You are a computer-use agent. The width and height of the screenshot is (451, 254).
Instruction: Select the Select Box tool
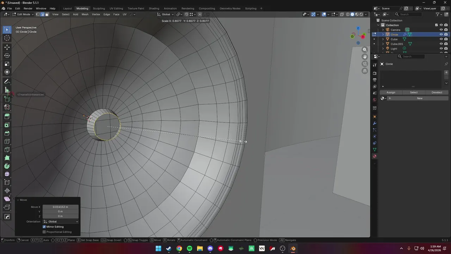pyautogui.click(x=7, y=30)
